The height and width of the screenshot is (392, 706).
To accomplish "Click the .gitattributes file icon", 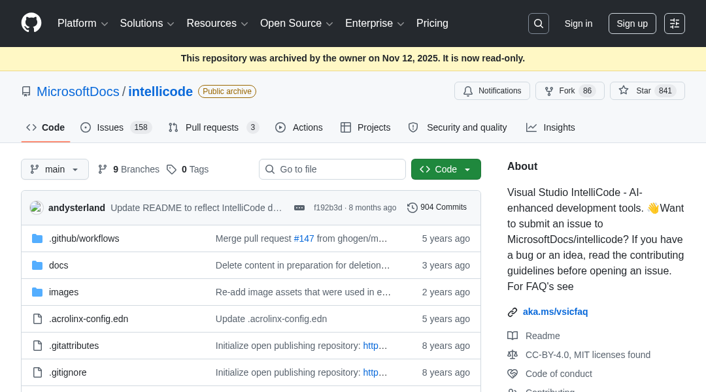I will (x=37, y=346).
